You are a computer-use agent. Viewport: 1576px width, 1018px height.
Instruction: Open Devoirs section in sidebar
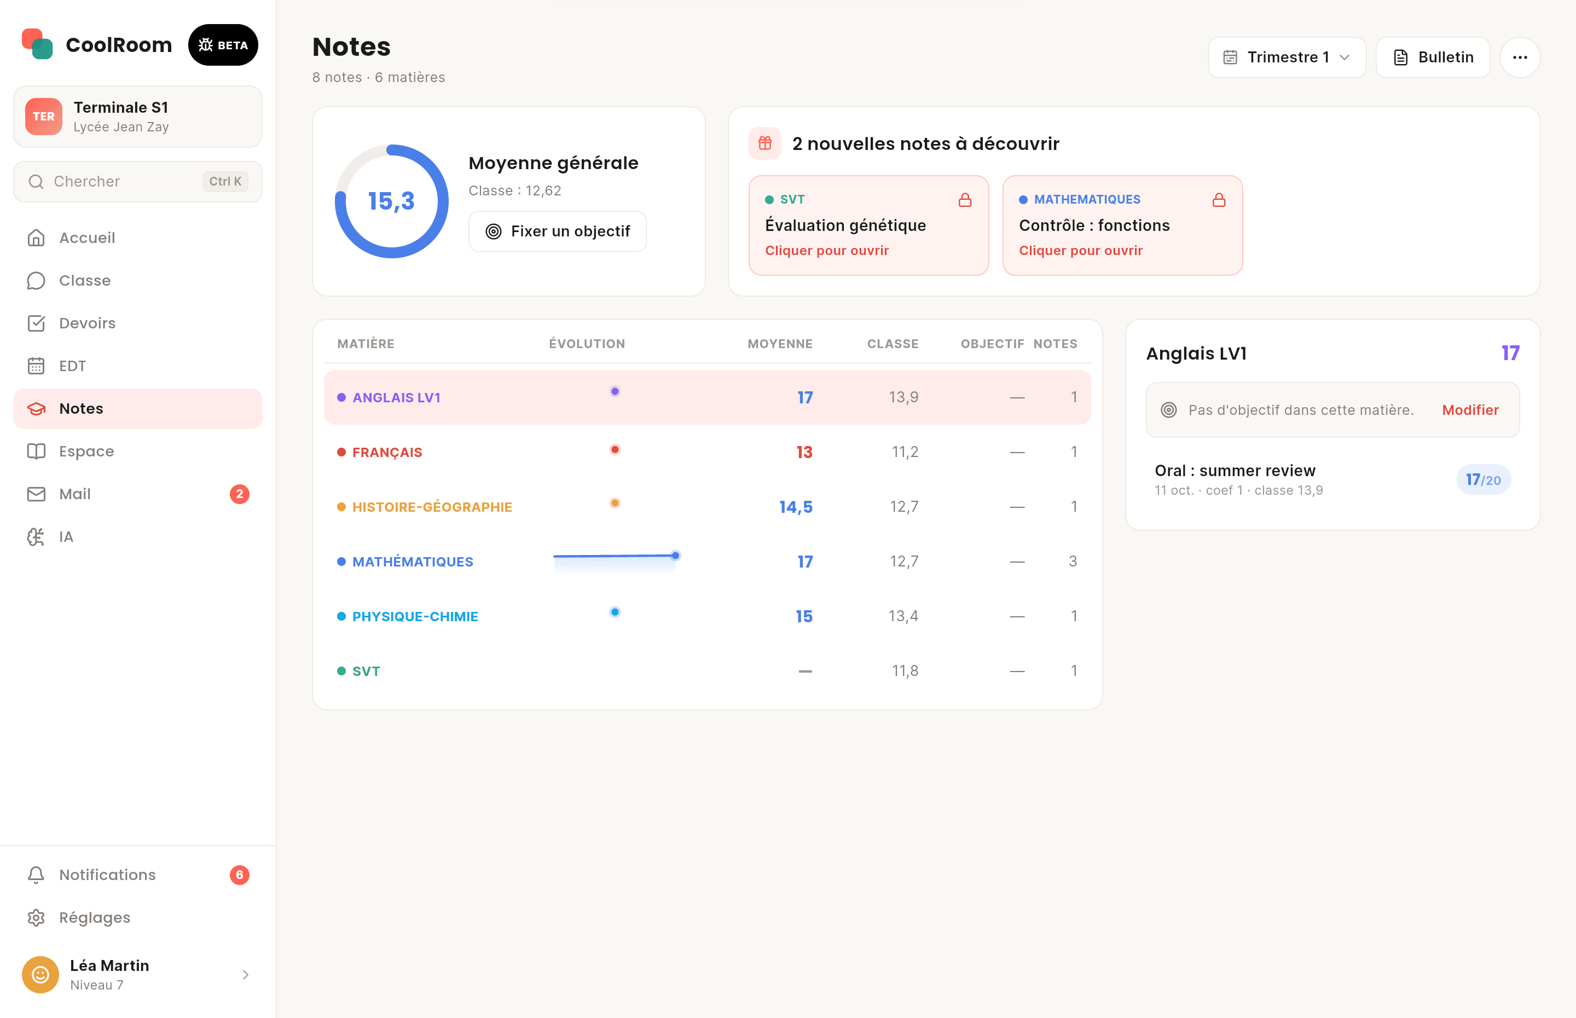138,323
